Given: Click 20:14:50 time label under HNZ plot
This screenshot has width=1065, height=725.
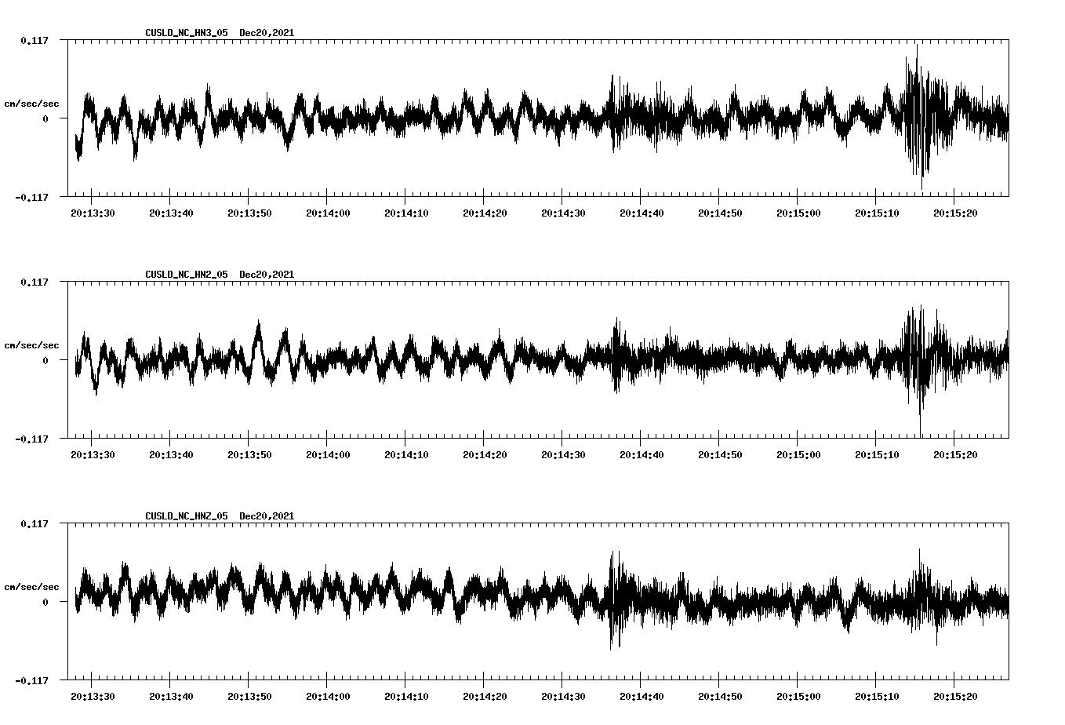Looking at the screenshot, I should pos(720,696).
